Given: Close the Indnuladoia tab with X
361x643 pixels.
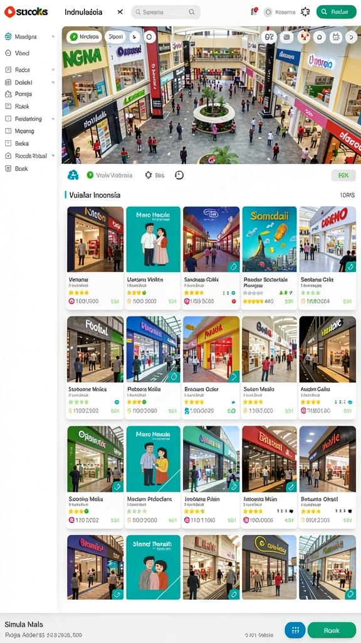Looking at the screenshot, I should [x=120, y=13].
